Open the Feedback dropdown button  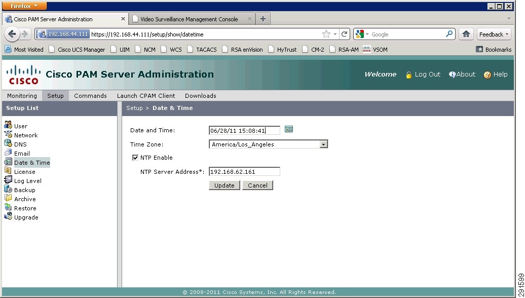494,34
